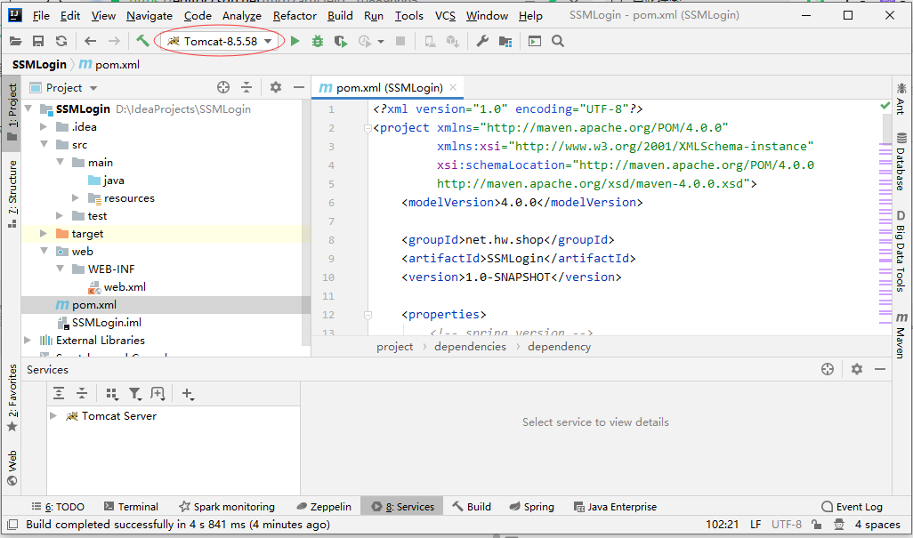Toggle the 8: Services bottom tab
The image size is (913, 538).
tap(403, 507)
